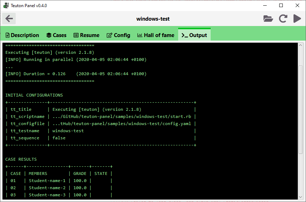Click the 'false' value of tt_sequence
The height and width of the screenshot is (202, 306).
pos(59,138)
